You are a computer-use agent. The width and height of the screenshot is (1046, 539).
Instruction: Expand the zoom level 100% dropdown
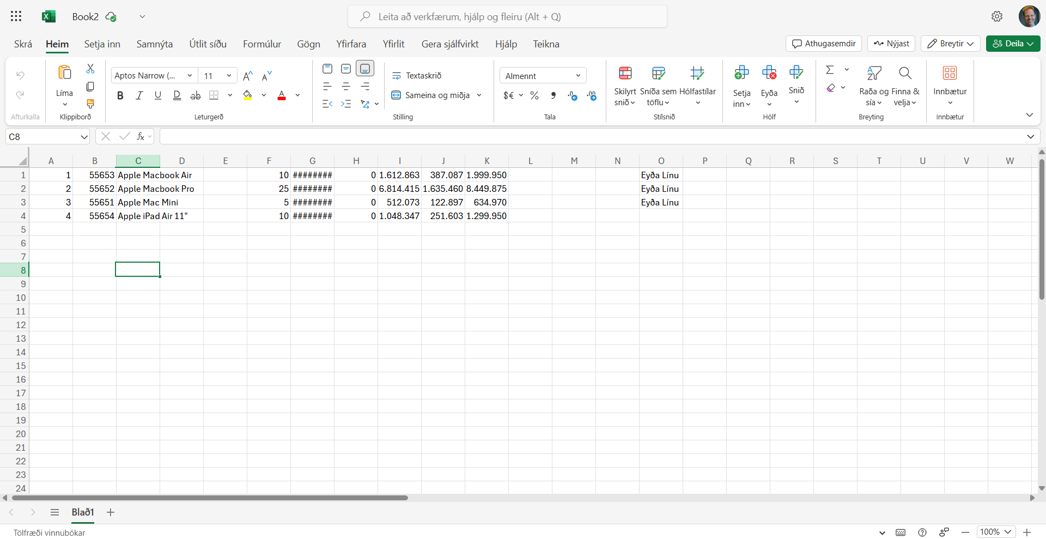(x=1008, y=532)
